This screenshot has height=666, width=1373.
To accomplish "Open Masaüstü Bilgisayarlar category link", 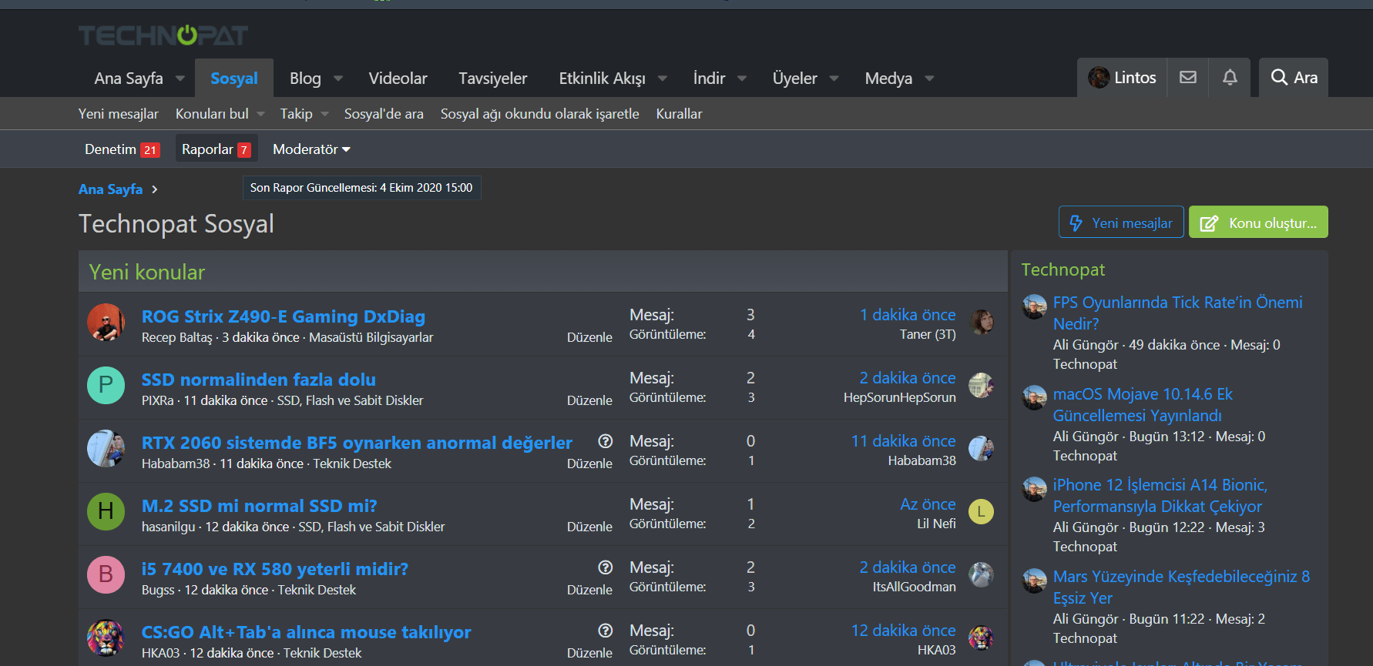I will (x=371, y=337).
